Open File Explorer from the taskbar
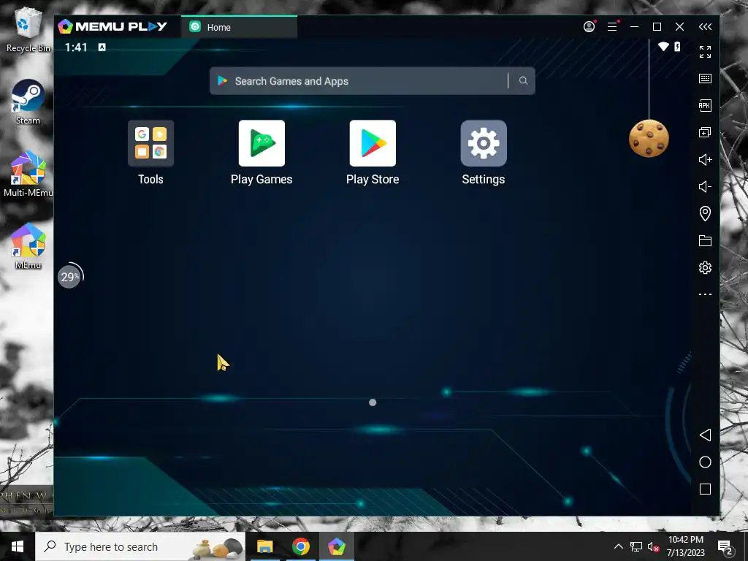Image resolution: width=748 pixels, height=561 pixels. [x=264, y=546]
